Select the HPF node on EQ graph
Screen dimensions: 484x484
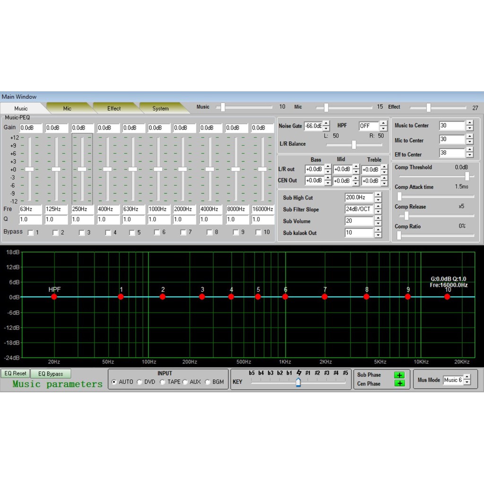pyautogui.click(x=54, y=296)
